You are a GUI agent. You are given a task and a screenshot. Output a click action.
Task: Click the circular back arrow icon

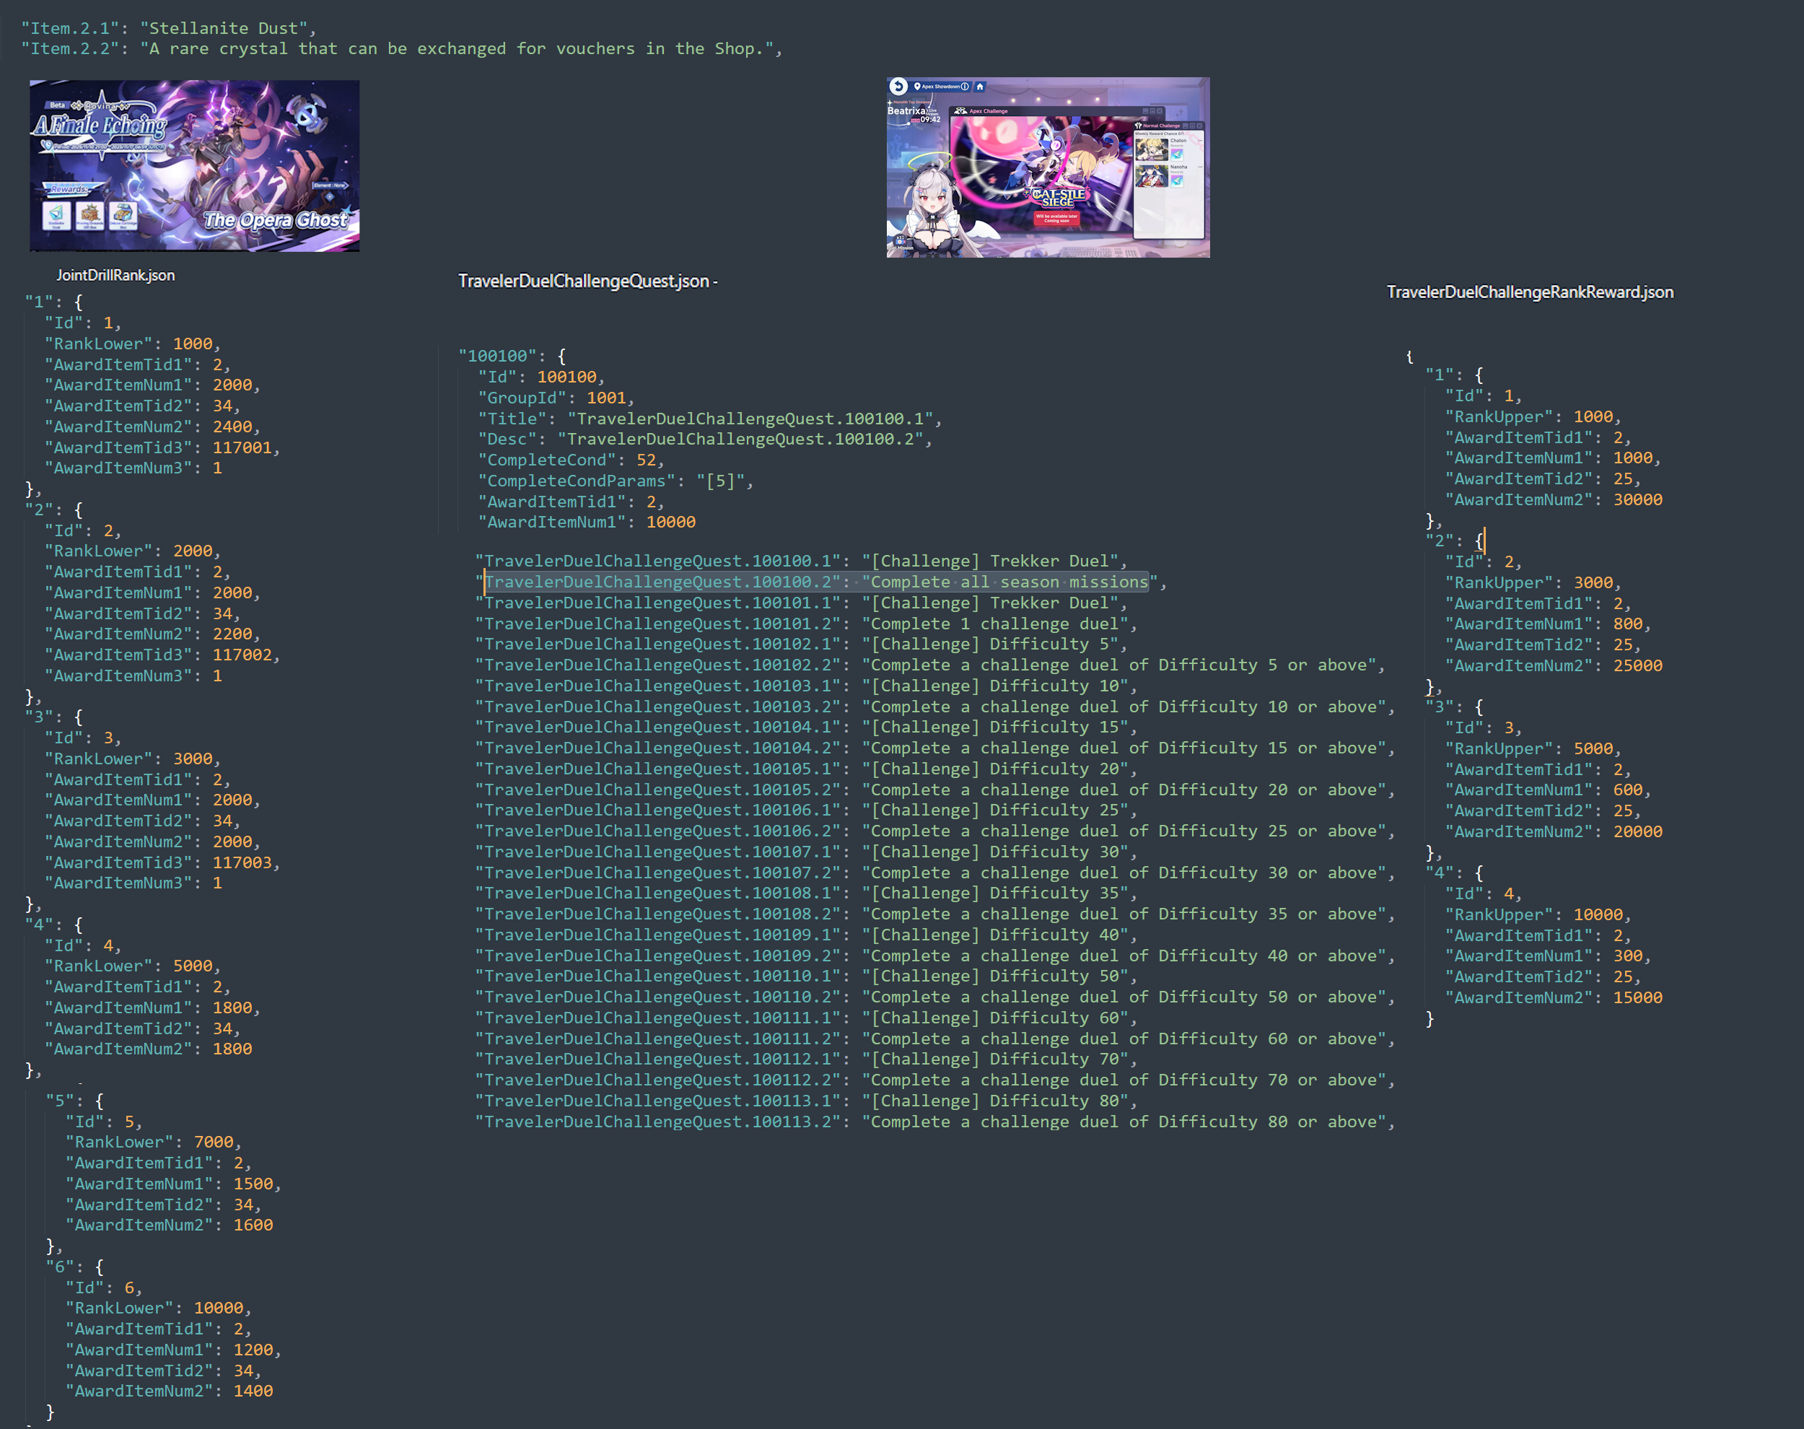[x=899, y=87]
